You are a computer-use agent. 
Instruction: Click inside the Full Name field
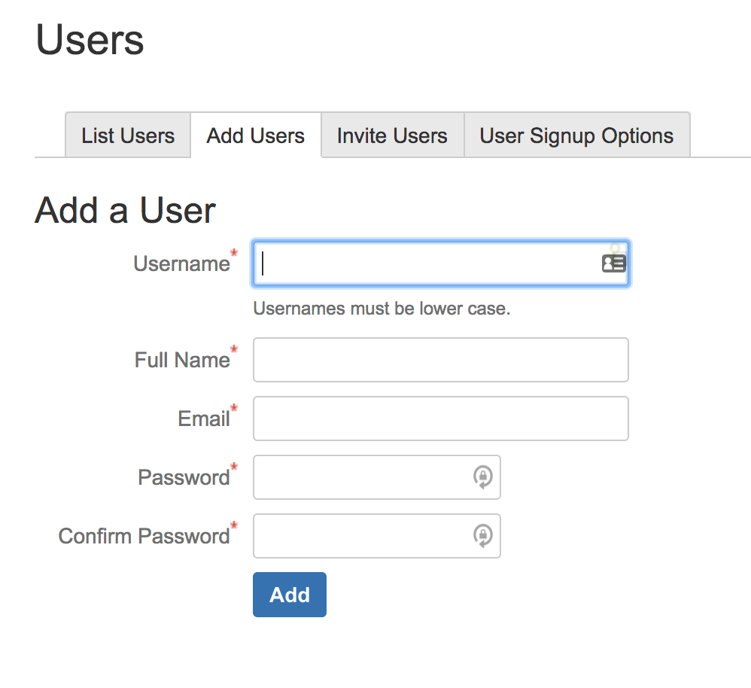pyautogui.click(x=441, y=360)
